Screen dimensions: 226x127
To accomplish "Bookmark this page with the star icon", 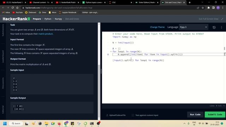I will 203,8.
